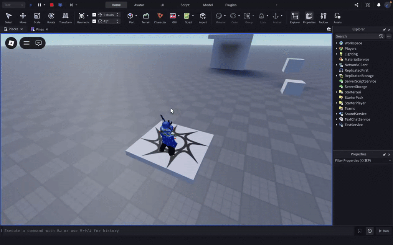Toggle the rotate snap 45° checkbox

[x=94, y=21]
